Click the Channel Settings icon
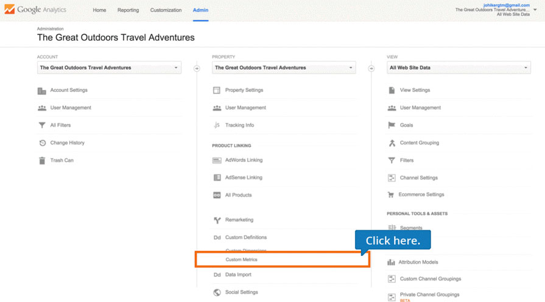The image size is (545, 302). 392,178
